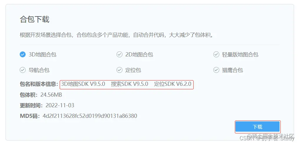Pick the 猎鹰合包 package label
This screenshot has width=299, height=144.
click(x=232, y=70)
